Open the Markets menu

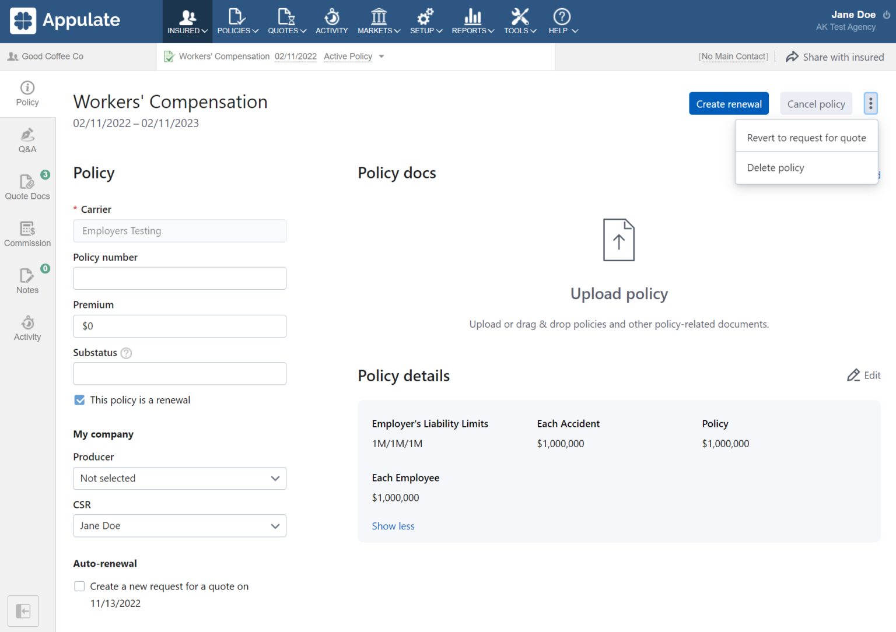pyautogui.click(x=379, y=22)
